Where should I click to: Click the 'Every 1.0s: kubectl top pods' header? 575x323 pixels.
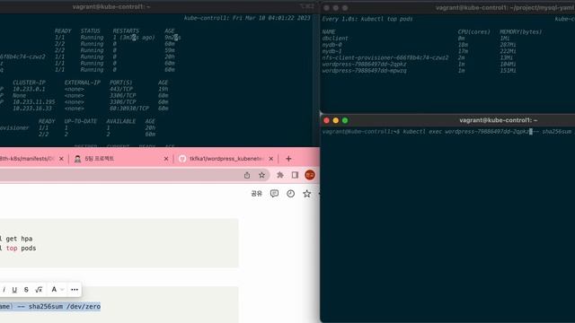point(367,19)
